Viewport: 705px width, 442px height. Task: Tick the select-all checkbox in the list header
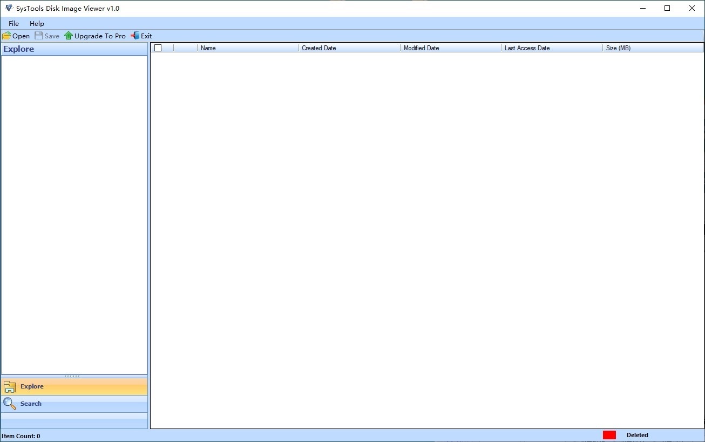(158, 48)
